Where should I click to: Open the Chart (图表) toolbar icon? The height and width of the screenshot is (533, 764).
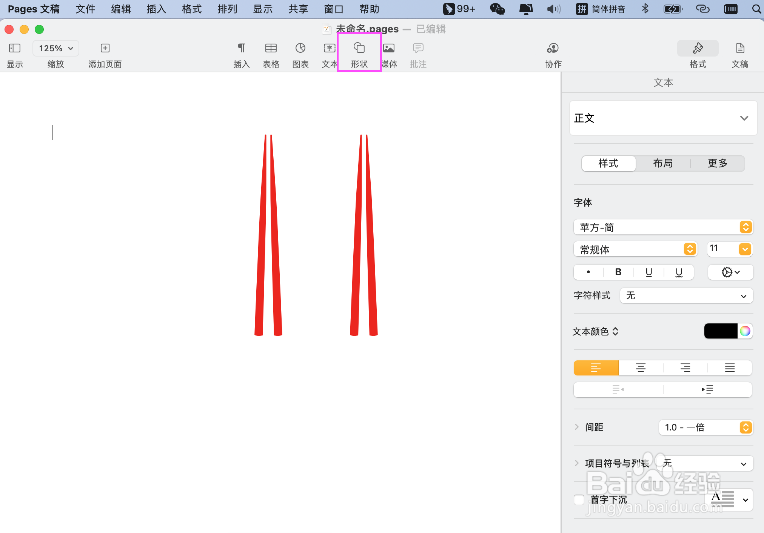[x=300, y=48]
